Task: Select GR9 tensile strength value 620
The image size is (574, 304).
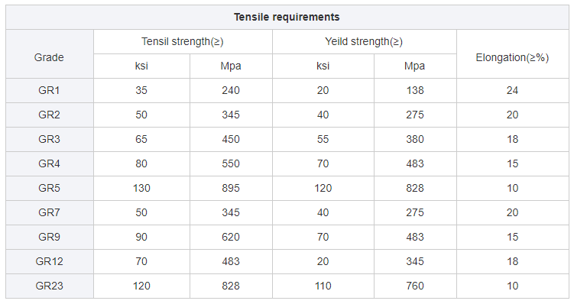Action: click(x=231, y=237)
